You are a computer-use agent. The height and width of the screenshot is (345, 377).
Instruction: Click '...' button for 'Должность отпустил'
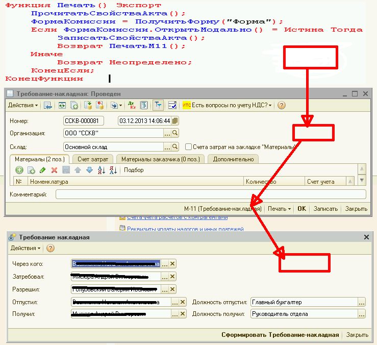point(362,302)
